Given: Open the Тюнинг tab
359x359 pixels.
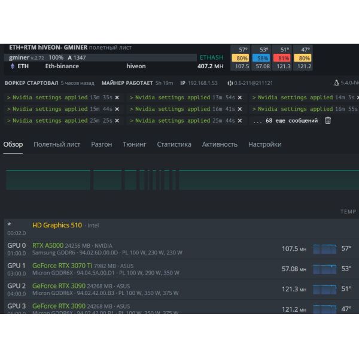Looking at the screenshot, I should (x=134, y=144).
